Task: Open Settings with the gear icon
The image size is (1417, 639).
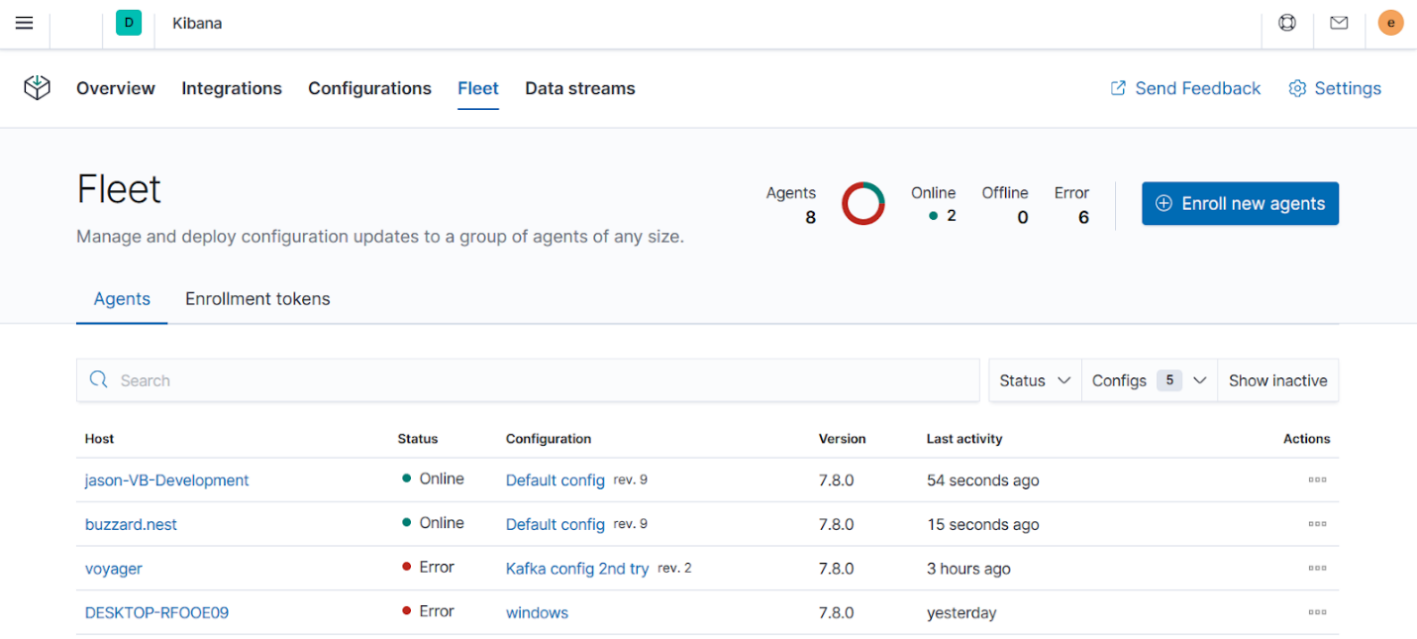Action: pyautogui.click(x=1334, y=88)
